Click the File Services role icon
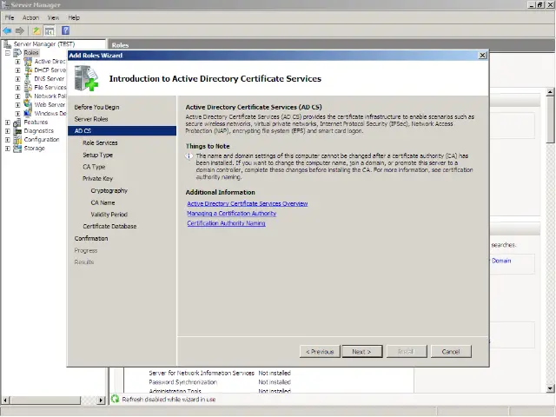The width and height of the screenshot is (556, 417). click(28, 88)
